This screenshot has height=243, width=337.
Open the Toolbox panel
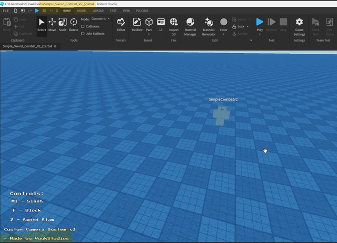137,25
